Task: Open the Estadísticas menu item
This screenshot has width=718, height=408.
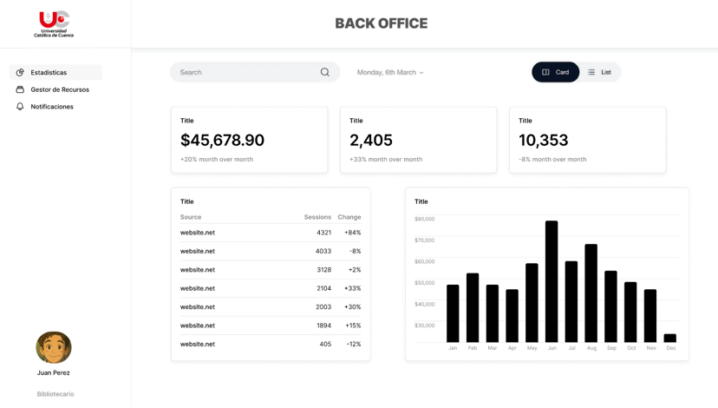Action: click(55, 72)
